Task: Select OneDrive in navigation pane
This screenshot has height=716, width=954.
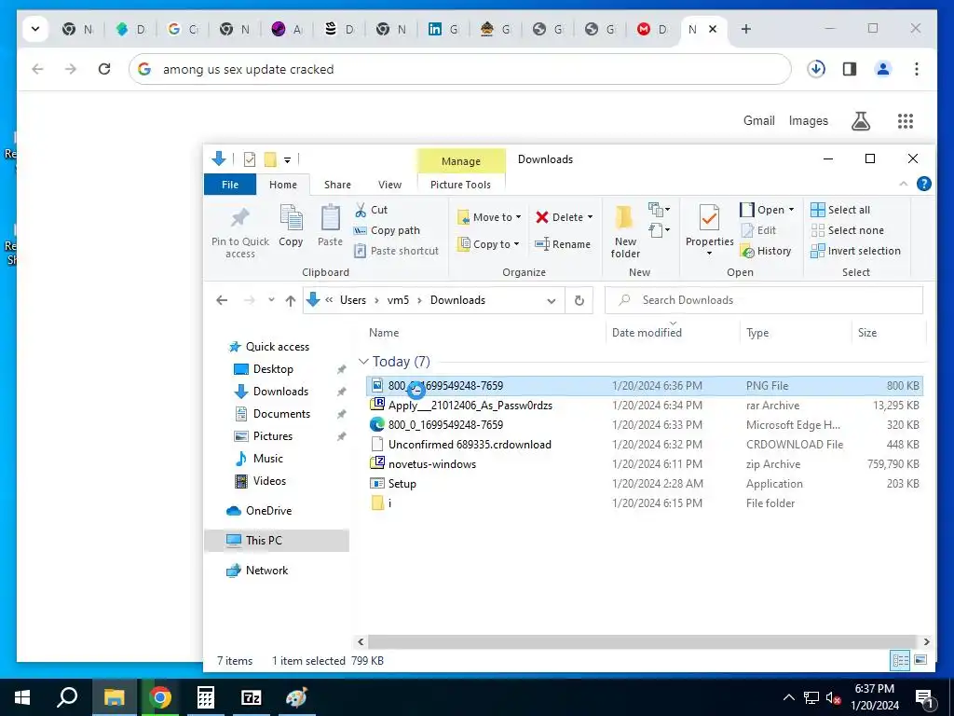Action: [268, 511]
